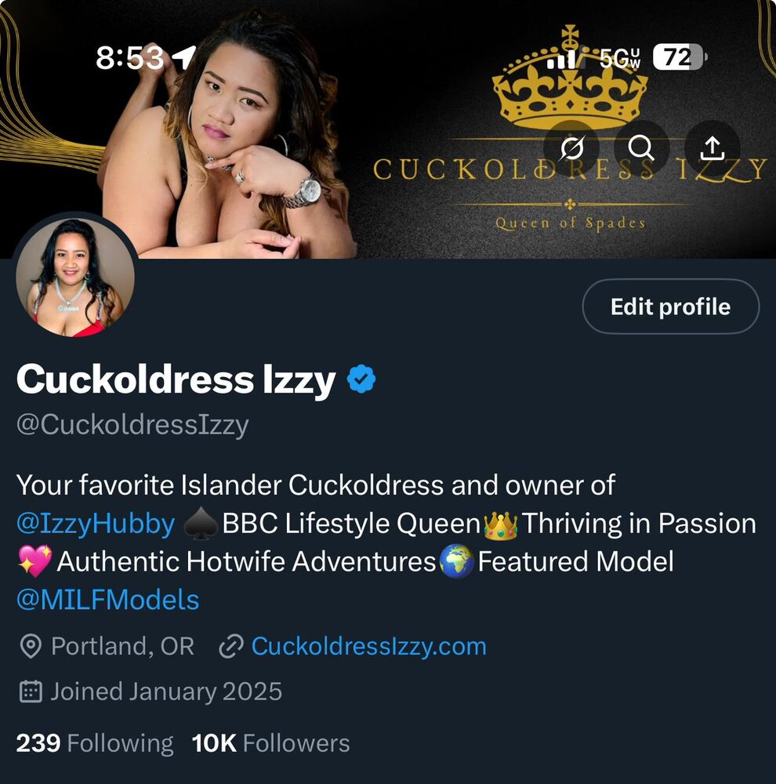Open the circular profile avatar photo
The image size is (776, 784).
pos(75,278)
